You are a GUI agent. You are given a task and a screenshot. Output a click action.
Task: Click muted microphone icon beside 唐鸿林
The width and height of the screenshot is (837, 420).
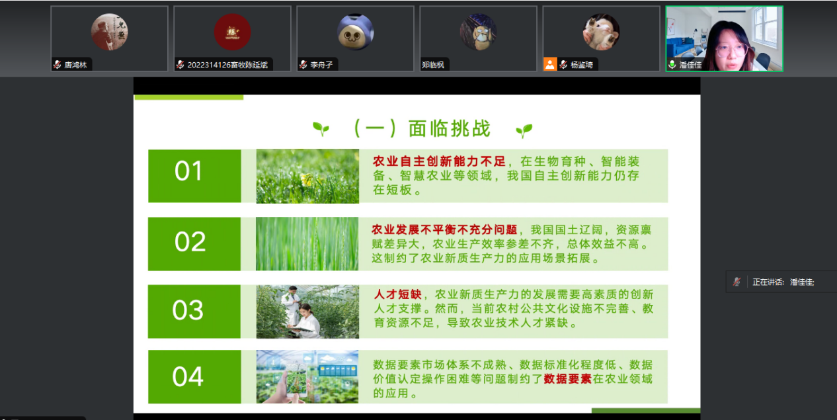(58, 65)
